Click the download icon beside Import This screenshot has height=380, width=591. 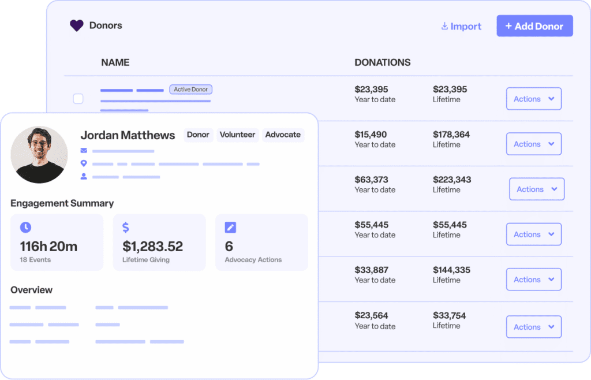tap(444, 26)
